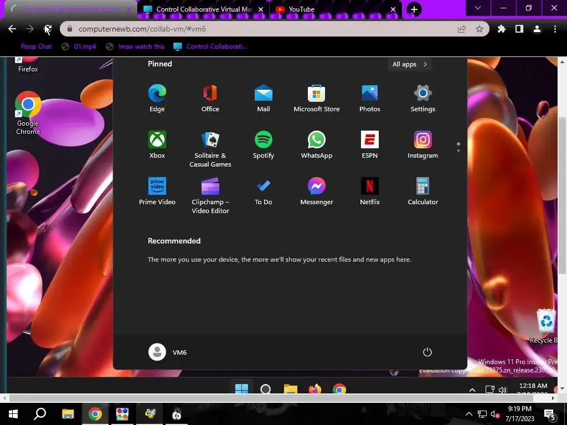Go back in browser history
Screen dimensions: 567x425
(12, 29)
